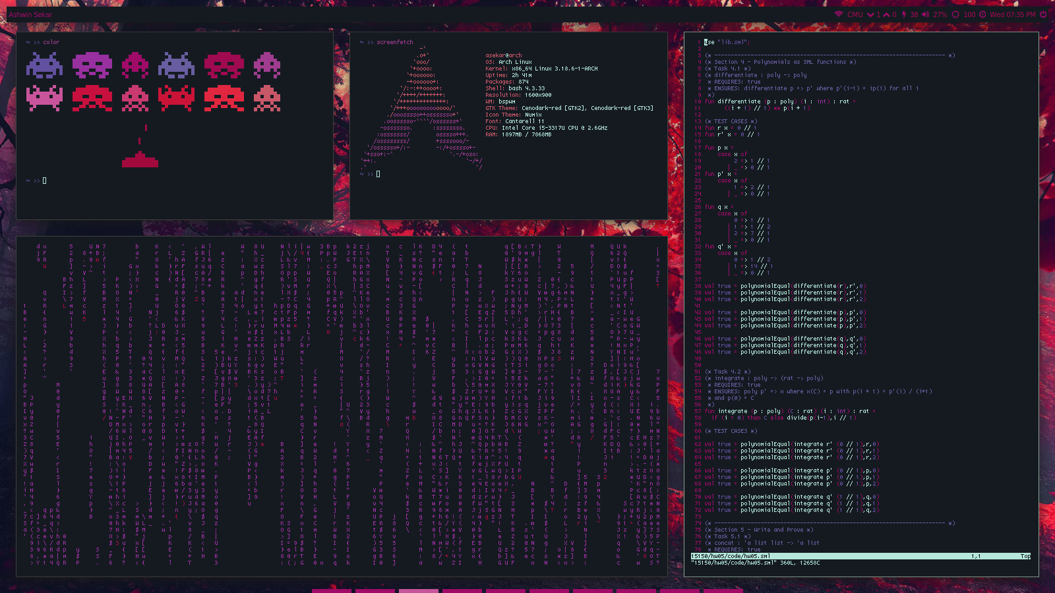Click the 'Shell: bash 4.3.33' line
The height and width of the screenshot is (593, 1055).
[515, 88]
